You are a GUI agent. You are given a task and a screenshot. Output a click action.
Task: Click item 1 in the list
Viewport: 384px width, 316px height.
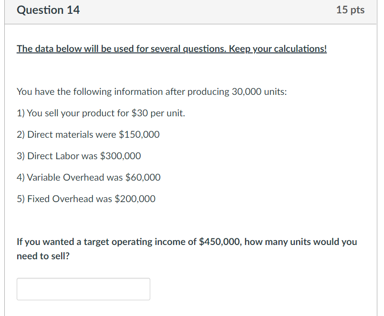[x=101, y=113]
